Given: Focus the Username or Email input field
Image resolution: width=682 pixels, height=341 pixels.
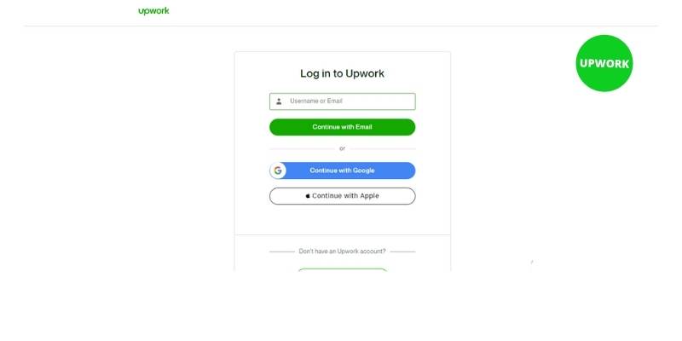Looking at the screenshot, I should tap(343, 101).
